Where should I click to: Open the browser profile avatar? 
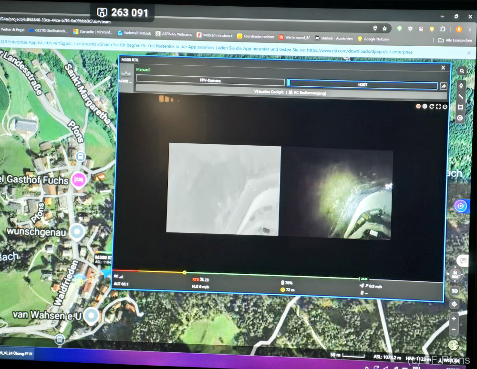pyautogui.click(x=459, y=29)
